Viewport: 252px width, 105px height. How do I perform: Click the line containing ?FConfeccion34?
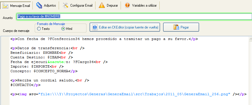click(104, 39)
